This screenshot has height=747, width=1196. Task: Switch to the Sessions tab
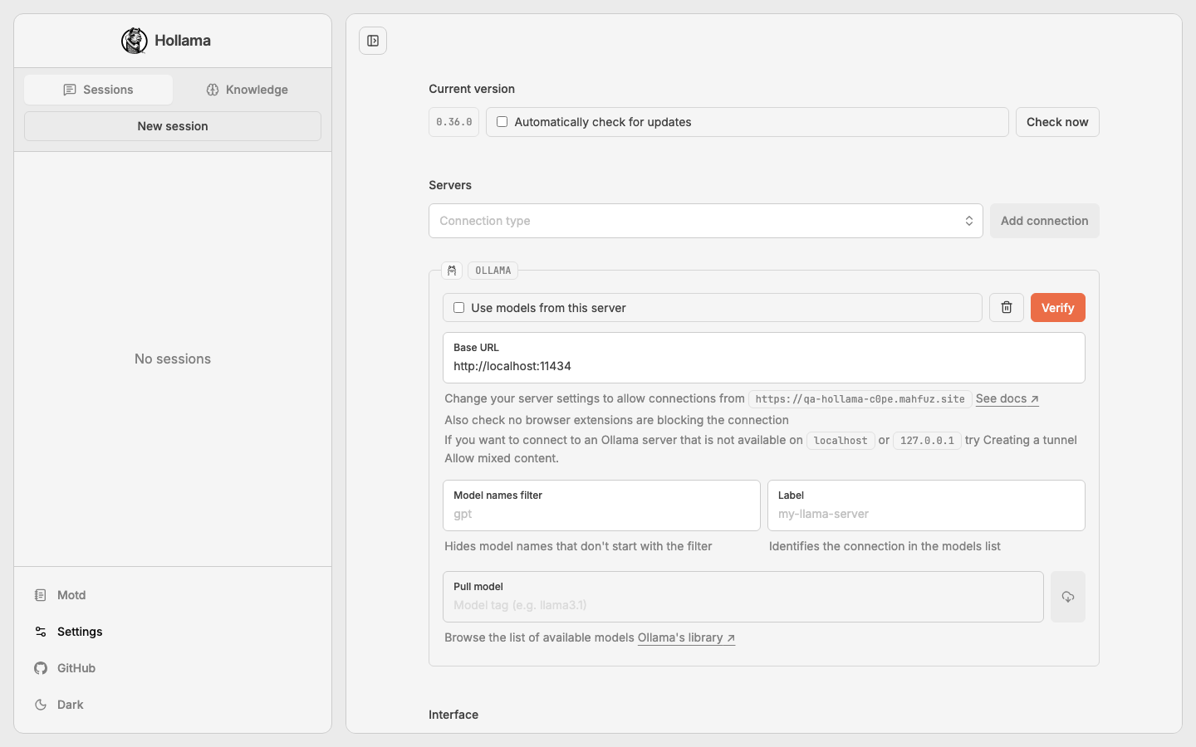(98, 90)
